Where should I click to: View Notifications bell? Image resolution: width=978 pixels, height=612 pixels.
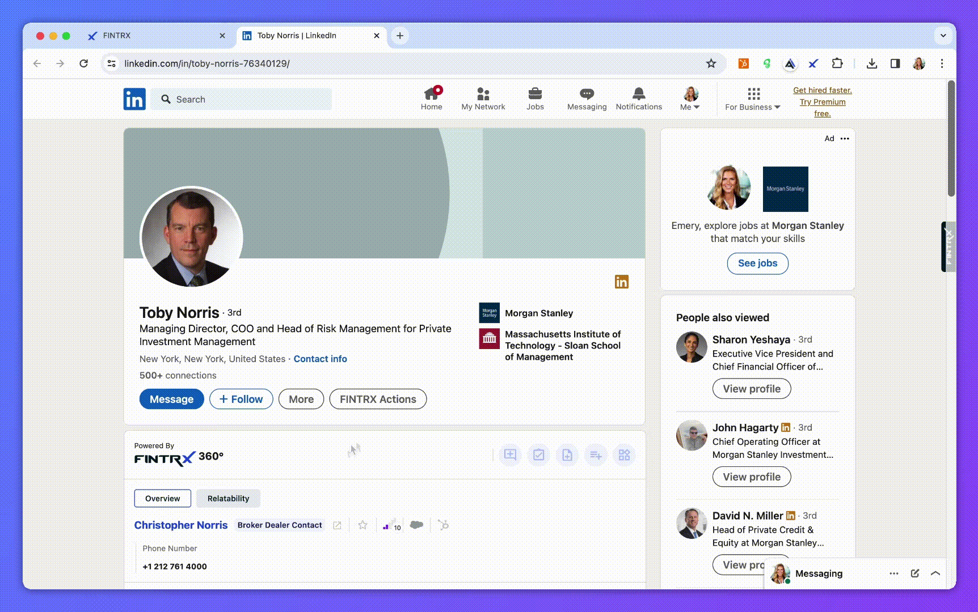pos(639,99)
